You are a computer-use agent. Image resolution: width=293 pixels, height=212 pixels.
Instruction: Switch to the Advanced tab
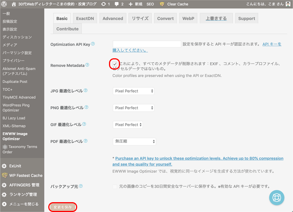point(113,18)
